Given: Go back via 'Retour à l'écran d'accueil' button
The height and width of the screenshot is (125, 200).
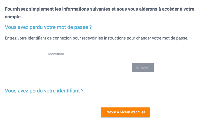Looking at the screenshot, I should (125, 112).
